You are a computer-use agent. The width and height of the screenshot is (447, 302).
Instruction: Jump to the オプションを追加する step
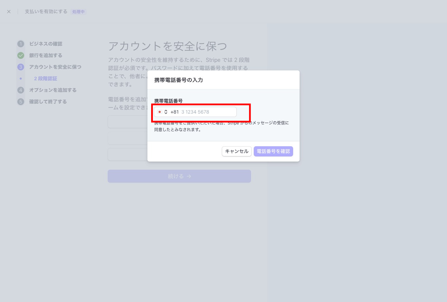point(53,90)
